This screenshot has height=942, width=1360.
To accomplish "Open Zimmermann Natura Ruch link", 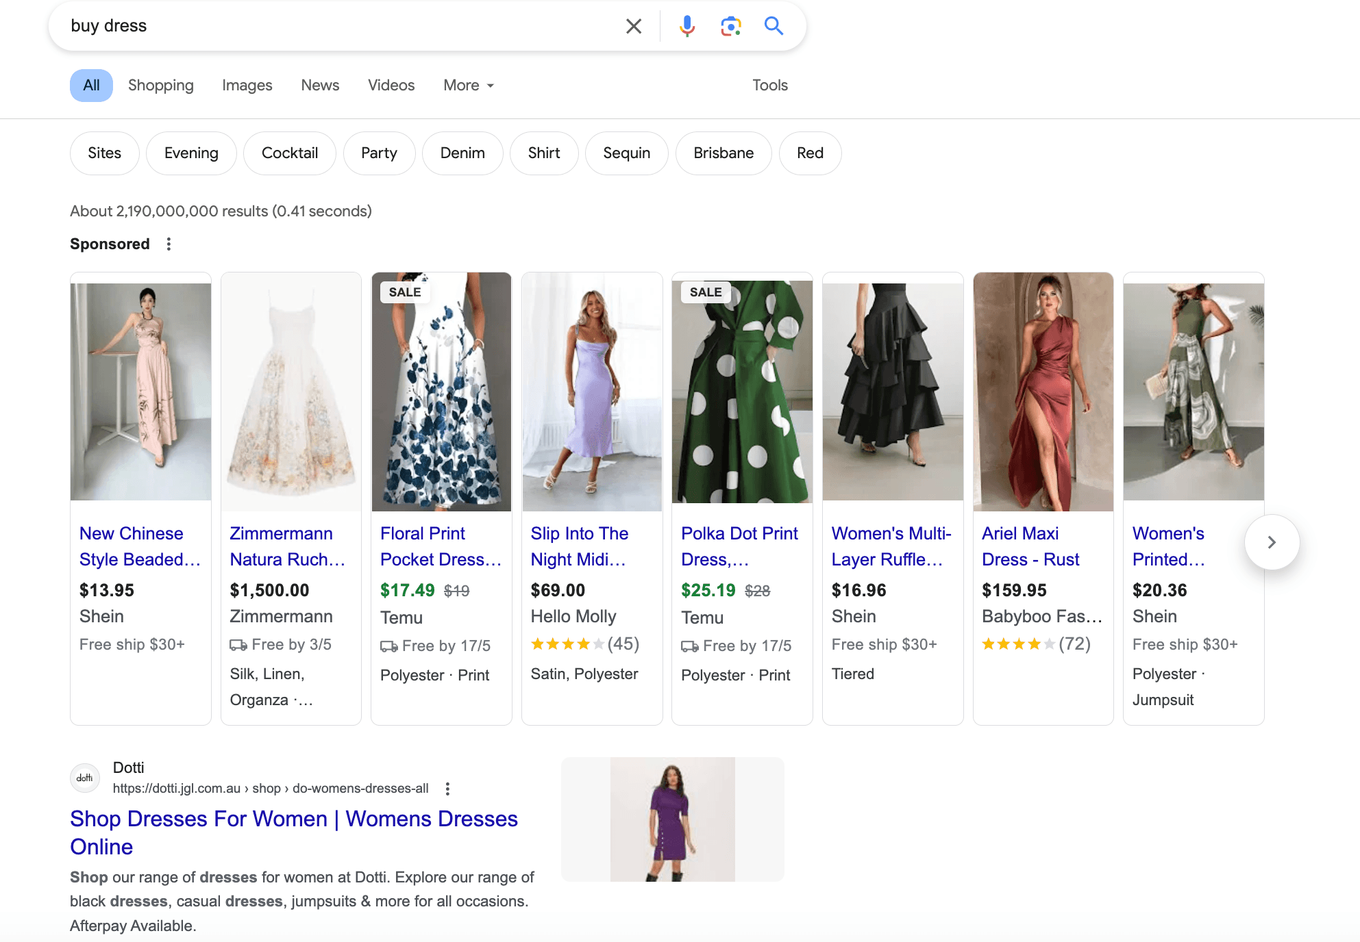I will coord(288,546).
